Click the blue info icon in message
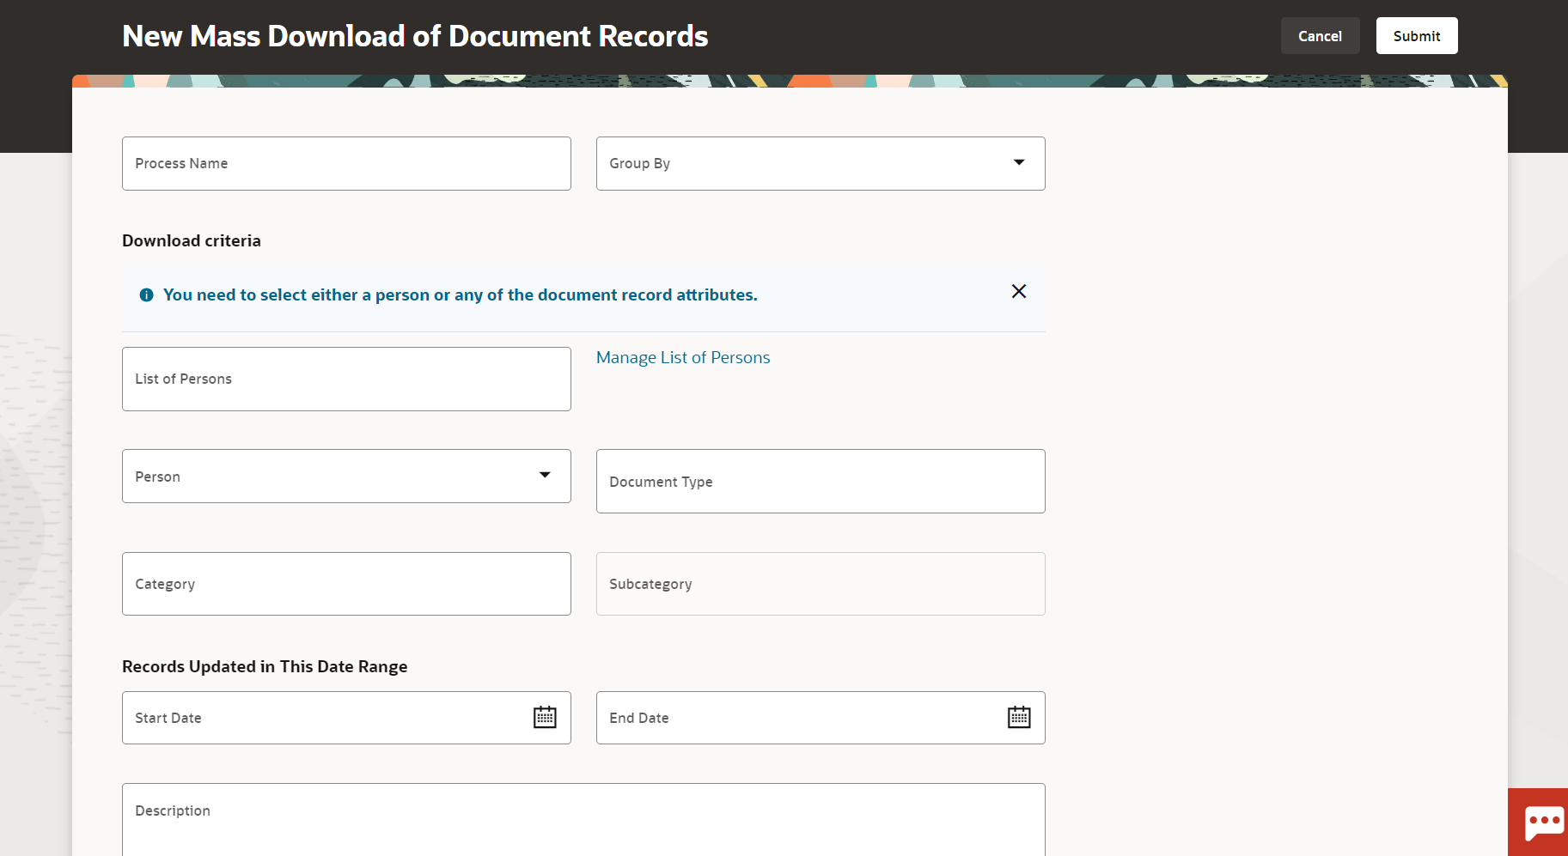 [147, 294]
